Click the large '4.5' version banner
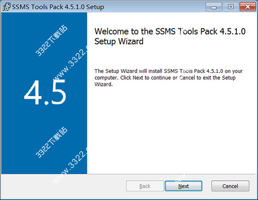This screenshot has height=200, width=258. click(45, 92)
